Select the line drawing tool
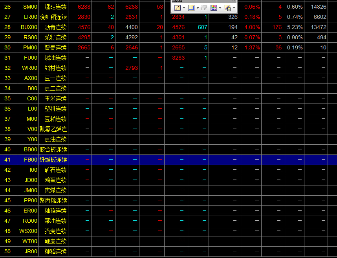Image resolution: width=337 pixels, height=258 pixels. pos(178,7)
